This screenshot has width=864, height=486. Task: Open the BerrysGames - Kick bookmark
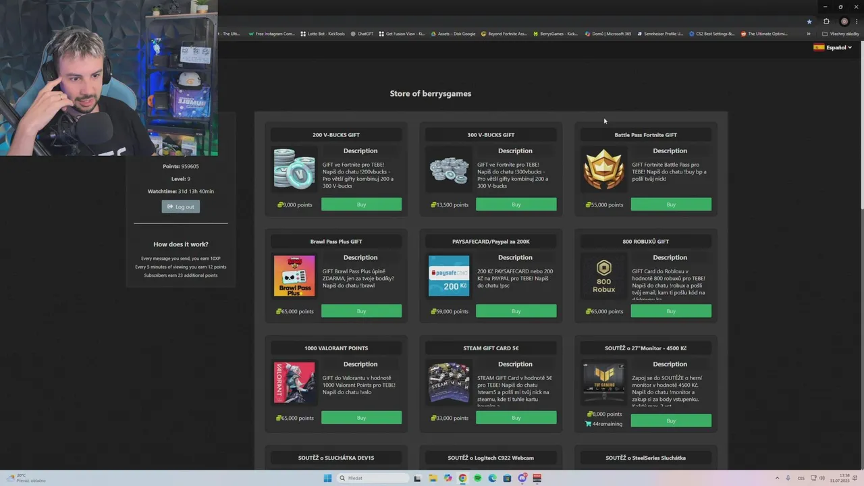(x=555, y=34)
